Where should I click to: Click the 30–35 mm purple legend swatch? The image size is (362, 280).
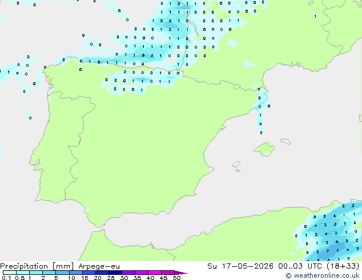pos(128,273)
